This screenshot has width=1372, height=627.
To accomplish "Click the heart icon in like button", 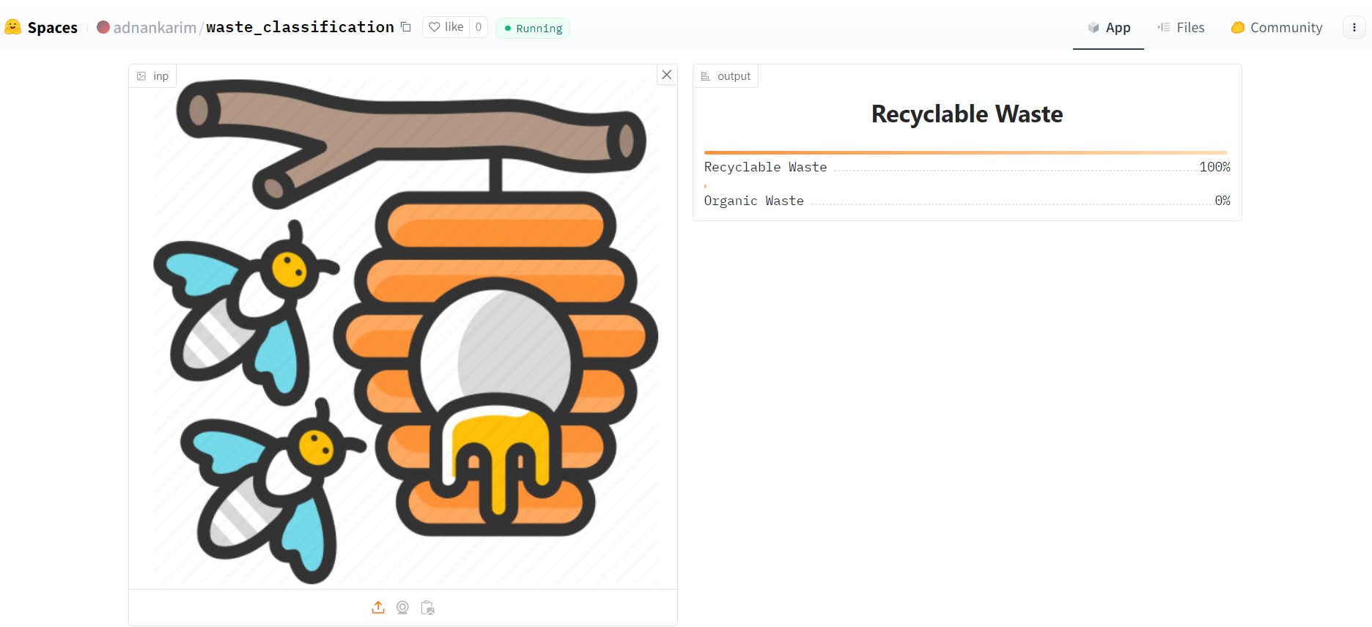I will tap(435, 27).
